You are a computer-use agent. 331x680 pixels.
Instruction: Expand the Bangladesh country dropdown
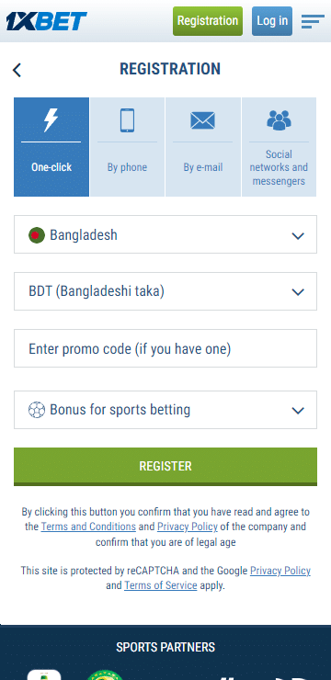(165, 234)
